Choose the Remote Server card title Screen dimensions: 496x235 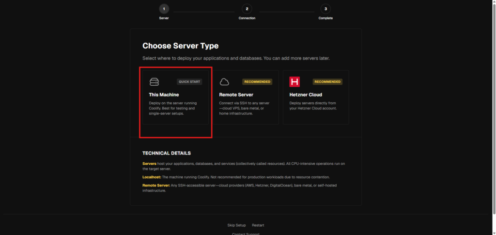coord(236,94)
